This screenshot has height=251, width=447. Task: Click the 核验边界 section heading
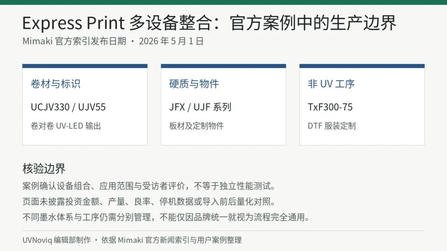44,169
